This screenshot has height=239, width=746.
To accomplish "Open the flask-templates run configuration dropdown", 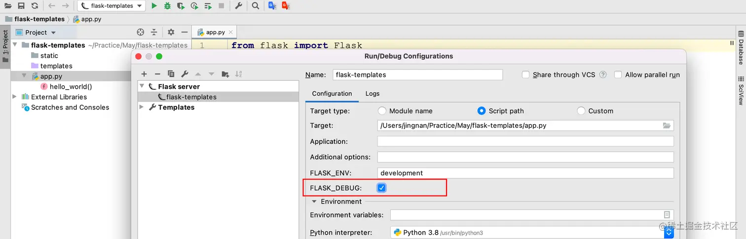I will (x=112, y=6).
